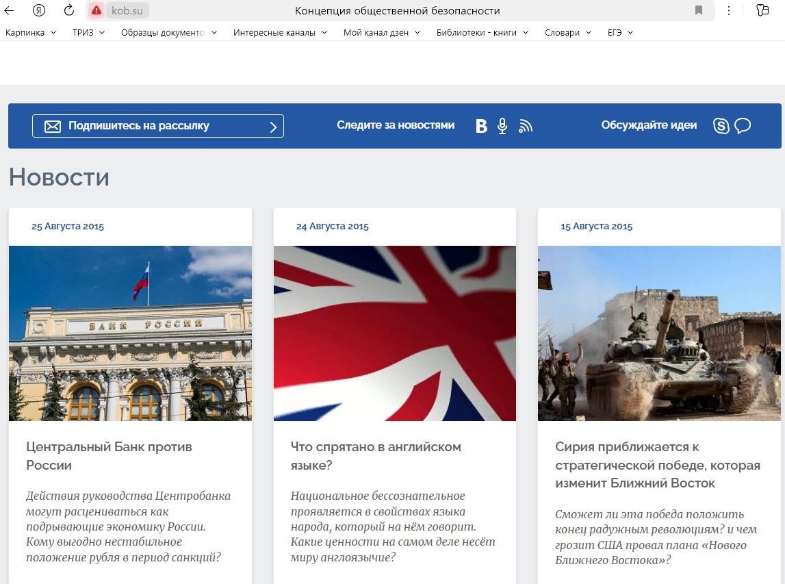Image resolution: width=785 pixels, height=584 pixels.
Task: Click the Сможет ли эта победа summary text
Action: point(656,537)
